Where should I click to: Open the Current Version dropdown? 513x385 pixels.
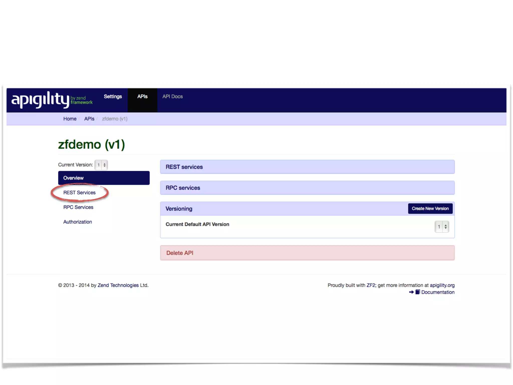click(101, 165)
